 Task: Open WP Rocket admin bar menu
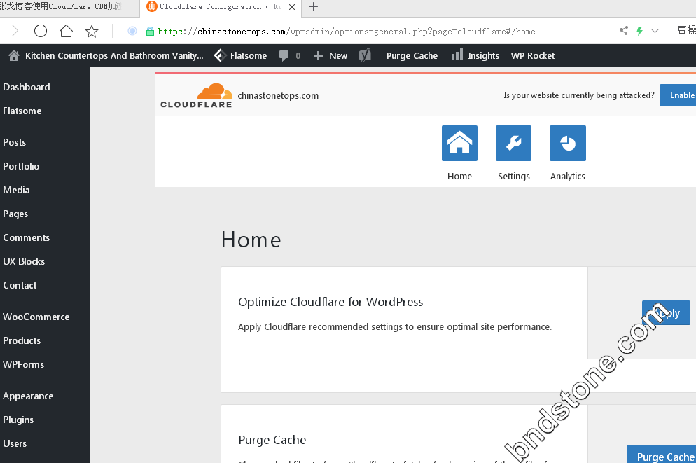[533, 55]
